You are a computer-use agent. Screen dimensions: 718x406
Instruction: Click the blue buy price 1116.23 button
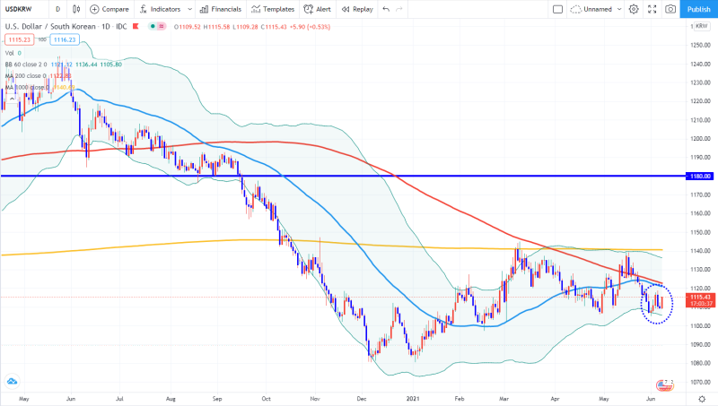point(65,39)
